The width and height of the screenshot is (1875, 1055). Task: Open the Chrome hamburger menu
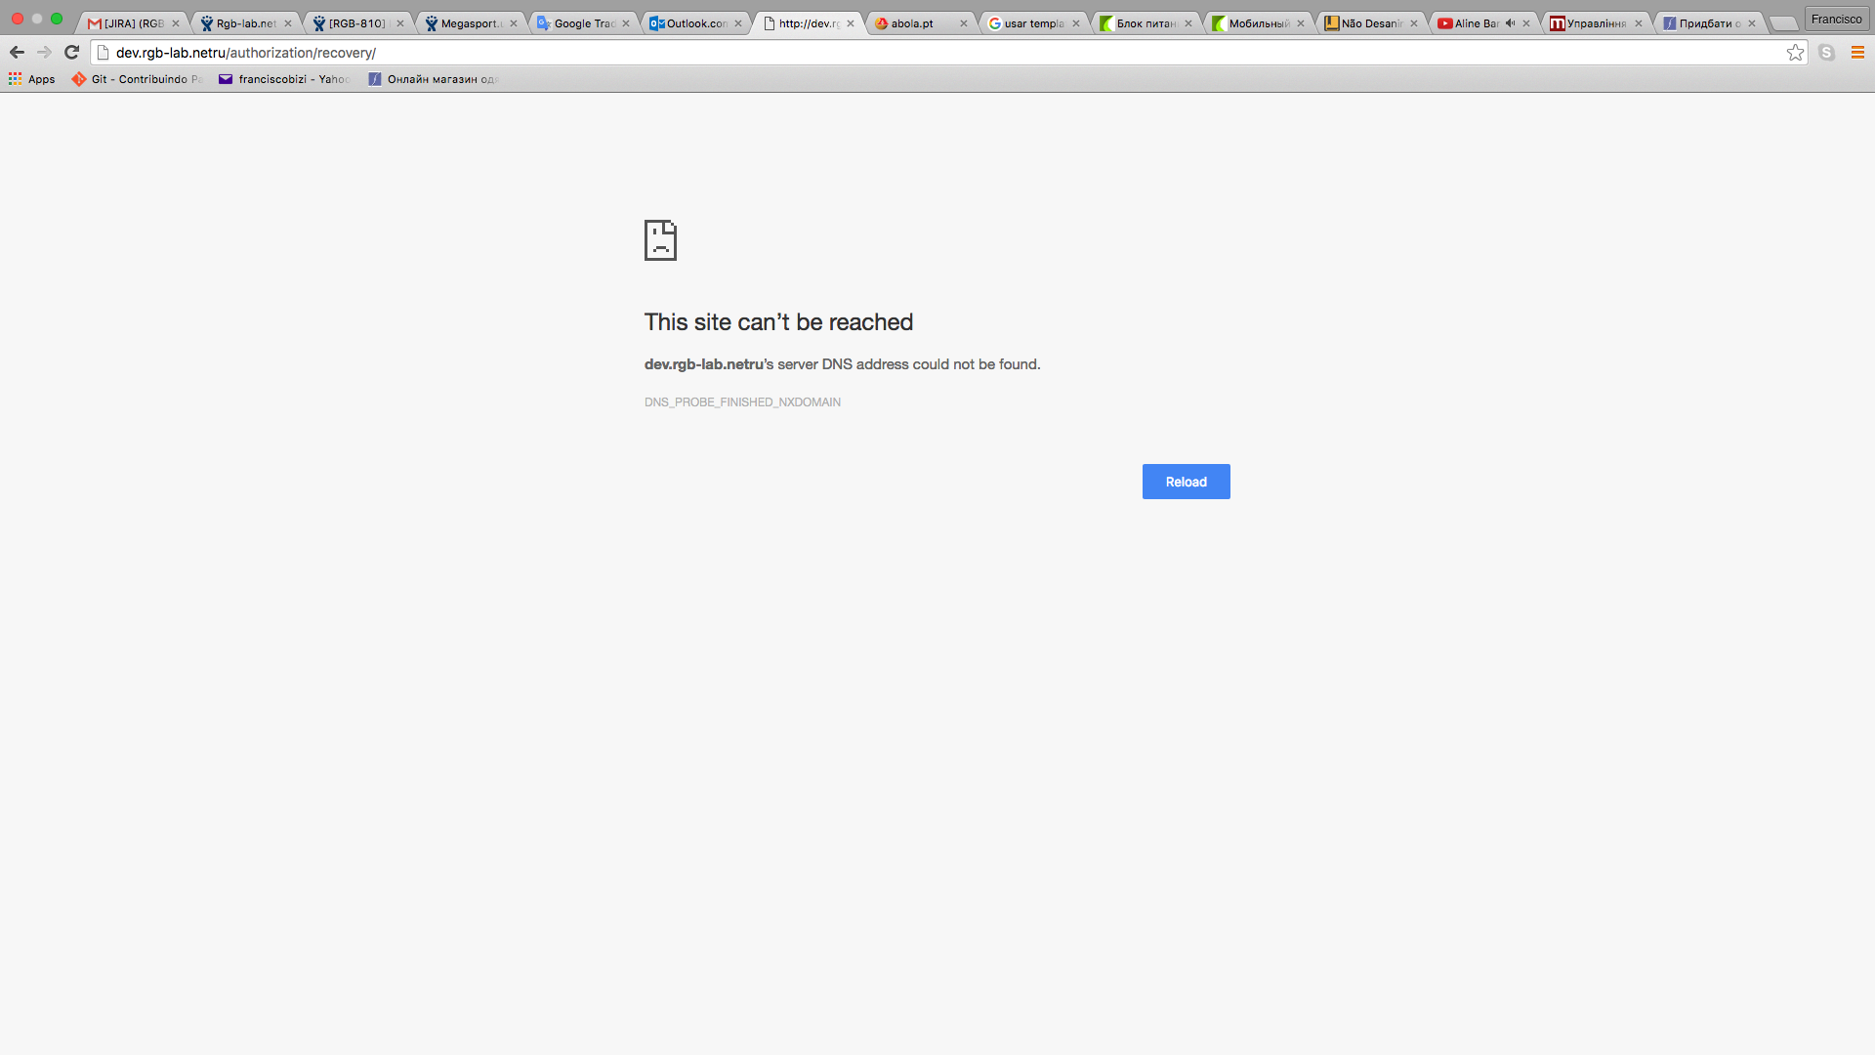point(1857,53)
